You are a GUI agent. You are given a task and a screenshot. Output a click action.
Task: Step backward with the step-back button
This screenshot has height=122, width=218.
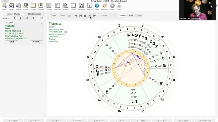tap(80, 16)
